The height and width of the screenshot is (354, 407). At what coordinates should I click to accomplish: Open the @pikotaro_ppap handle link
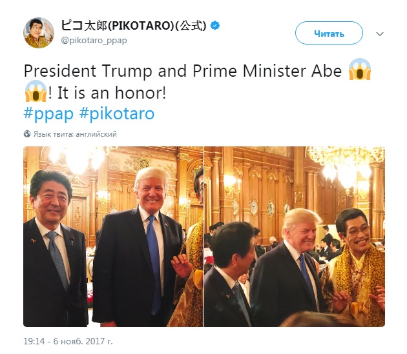tap(94, 41)
